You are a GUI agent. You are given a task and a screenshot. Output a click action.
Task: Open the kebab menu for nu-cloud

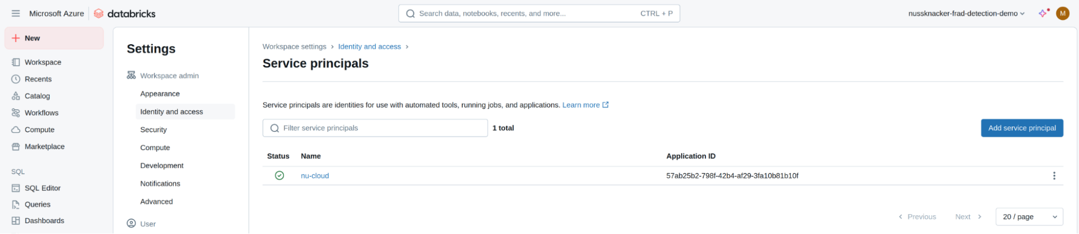pyautogui.click(x=1054, y=176)
